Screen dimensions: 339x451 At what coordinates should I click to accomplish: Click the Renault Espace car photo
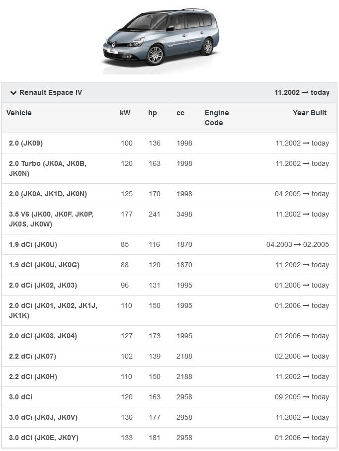coord(160,40)
